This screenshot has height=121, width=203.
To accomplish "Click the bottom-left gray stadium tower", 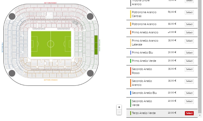I will click(x=12, y=73).
